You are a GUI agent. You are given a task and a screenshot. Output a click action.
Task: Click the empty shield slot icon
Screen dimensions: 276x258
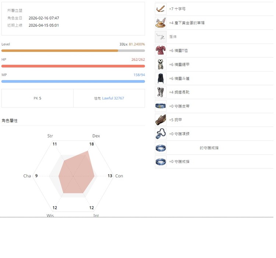pos(160,36)
